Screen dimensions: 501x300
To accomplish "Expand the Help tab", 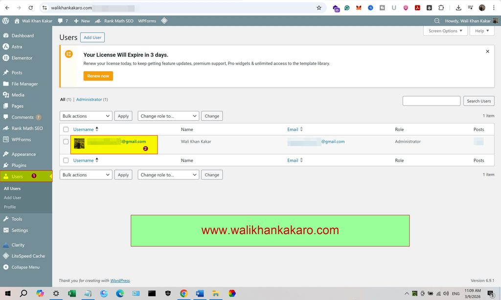I will pos(482,31).
